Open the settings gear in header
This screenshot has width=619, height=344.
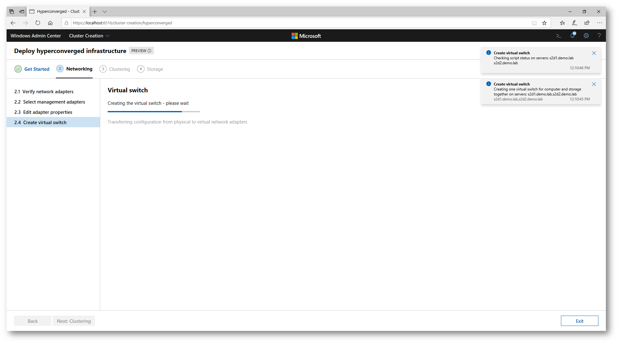click(x=586, y=36)
